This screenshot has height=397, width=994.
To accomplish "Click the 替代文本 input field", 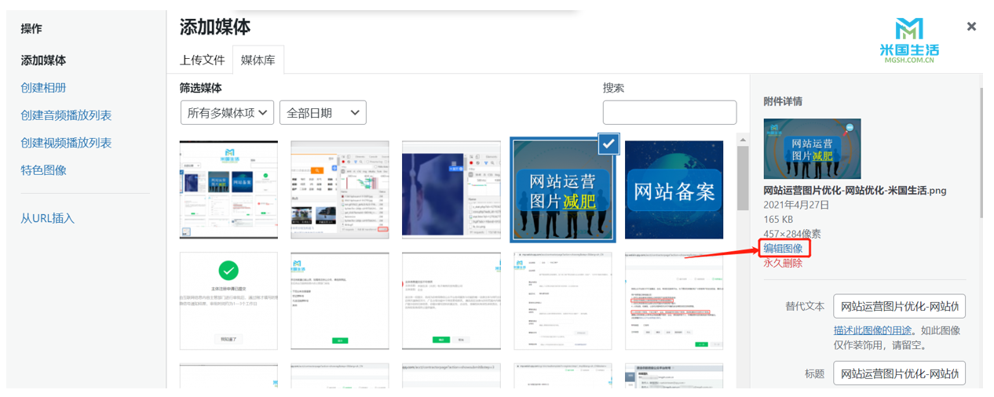I will (x=899, y=306).
